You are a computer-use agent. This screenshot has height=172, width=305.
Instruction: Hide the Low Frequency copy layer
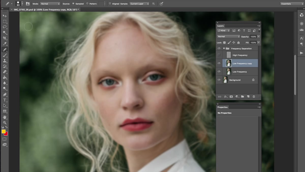(219, 63)
